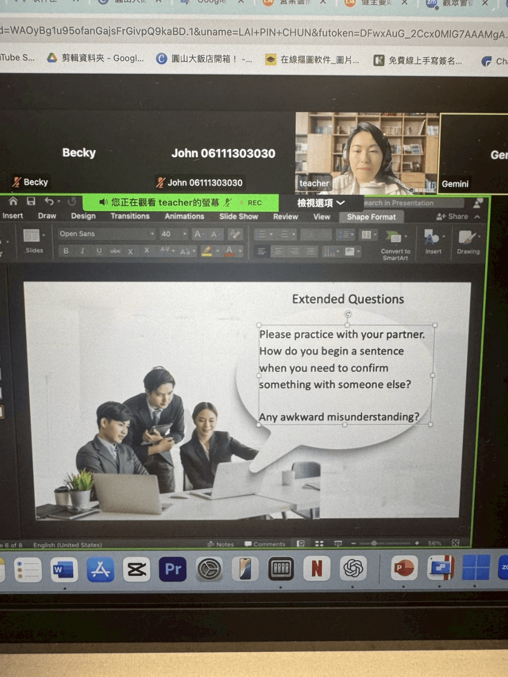Open the Slide Sorter view icon

tap(319, 543)
